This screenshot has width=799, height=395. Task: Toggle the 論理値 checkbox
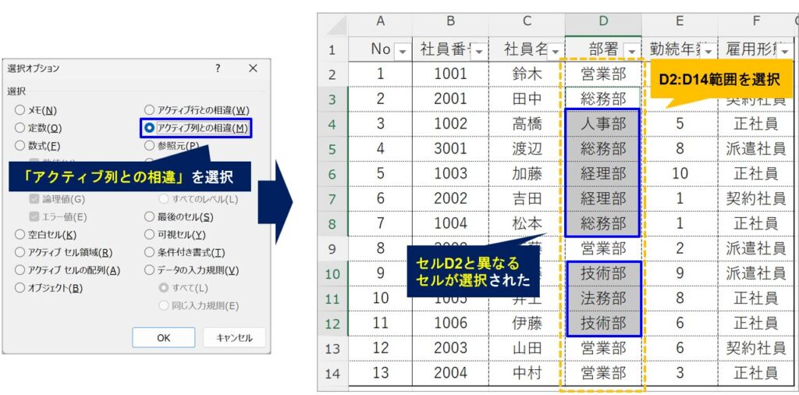[x=34, y=199]
